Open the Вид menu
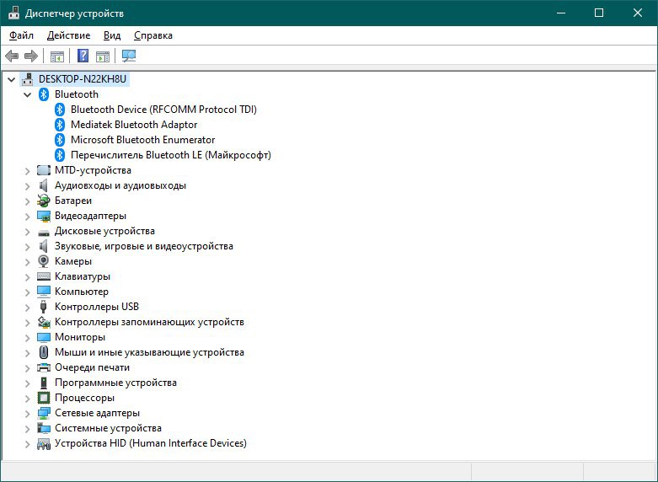Image resolution: width=658 pixels, height=482 pixels. click(112, 35)
